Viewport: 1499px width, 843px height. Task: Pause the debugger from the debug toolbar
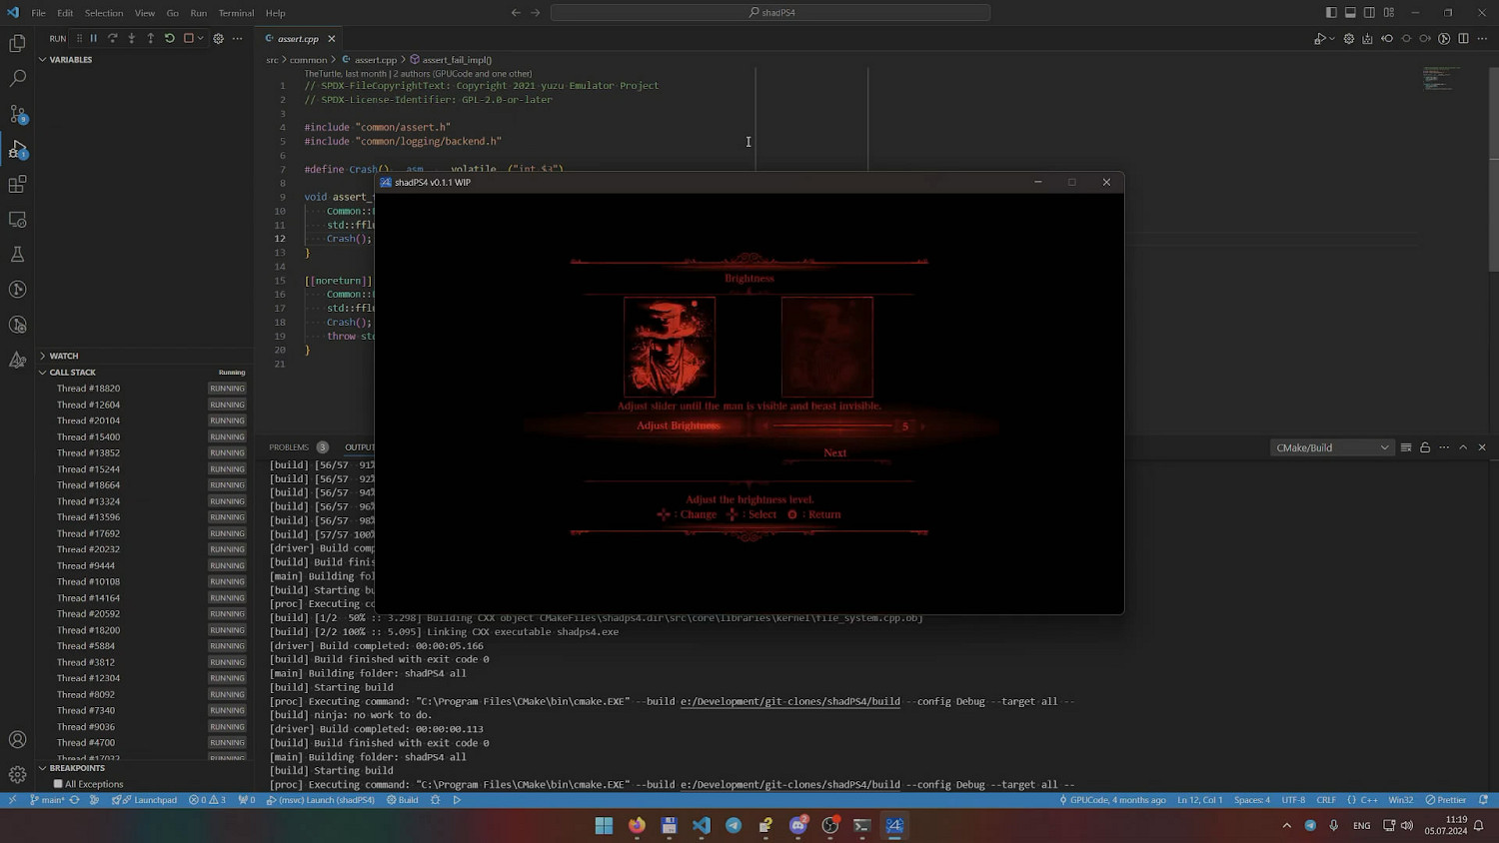click(x=94, y=39)
